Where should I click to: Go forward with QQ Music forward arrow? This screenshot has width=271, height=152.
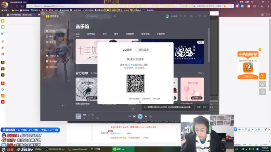pos(81,16)
